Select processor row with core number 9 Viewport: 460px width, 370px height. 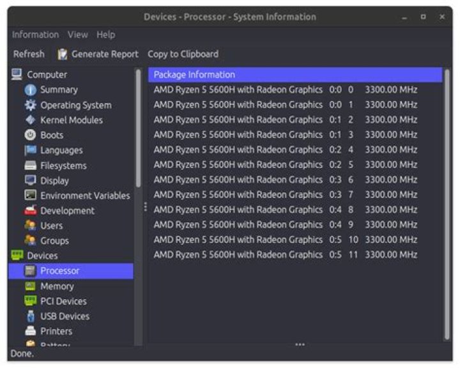(295, 224)
